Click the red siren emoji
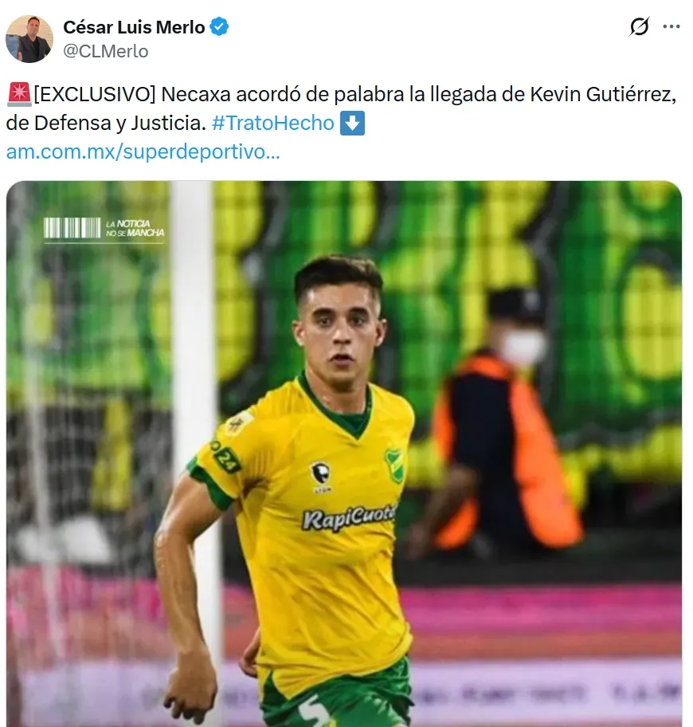Screen dimensions: 693x727 point(19,94)
